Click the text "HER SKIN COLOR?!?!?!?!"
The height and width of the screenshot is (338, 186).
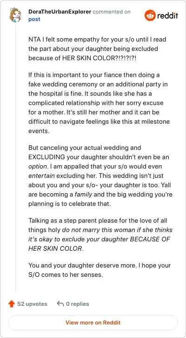tap(100, 58)
